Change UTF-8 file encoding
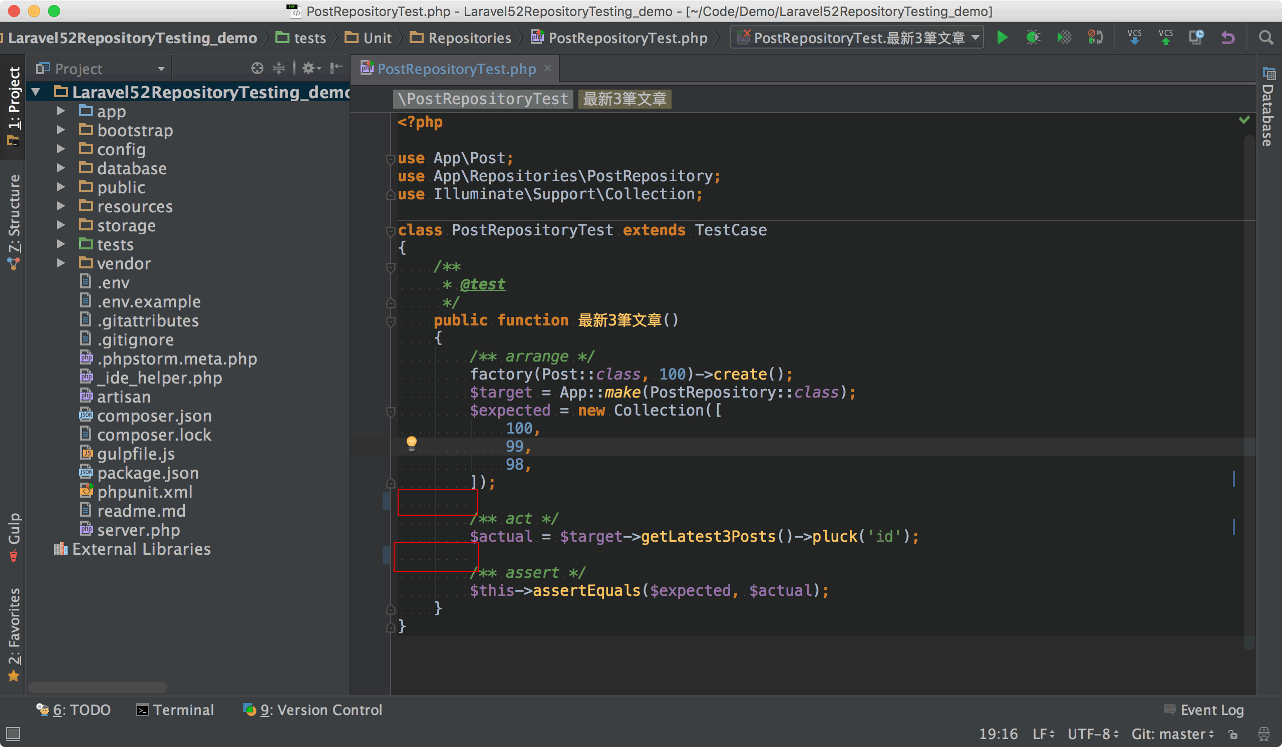Screen dimensions: 1282x747 tap(1093, 734)
